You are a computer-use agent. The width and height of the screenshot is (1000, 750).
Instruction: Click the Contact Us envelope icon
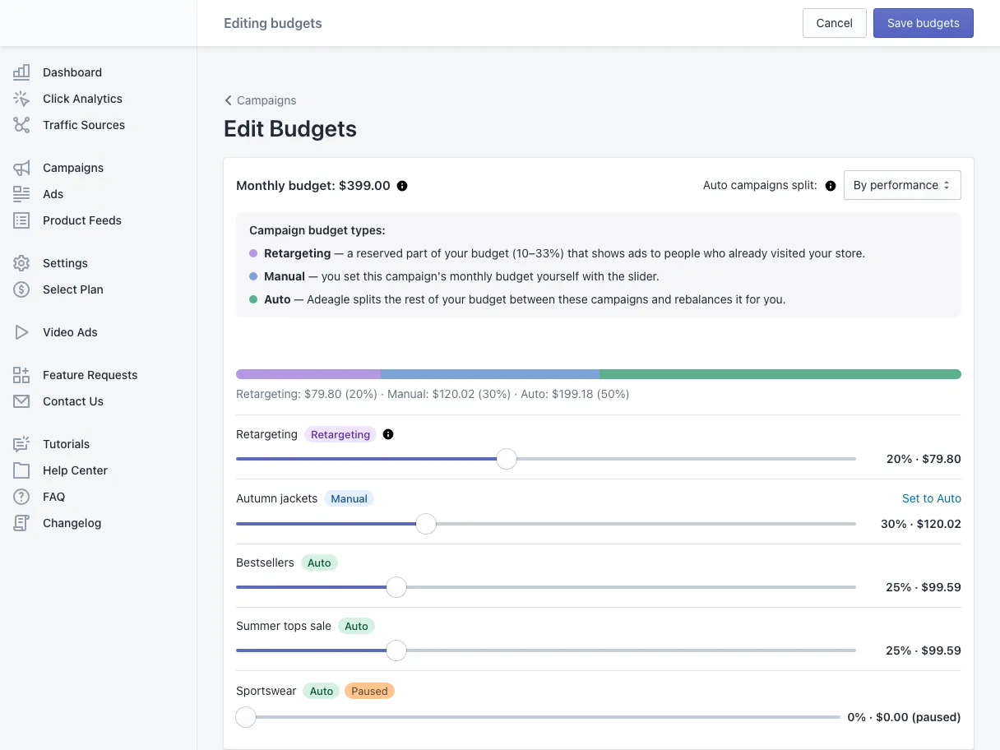[x=21, y=401]
